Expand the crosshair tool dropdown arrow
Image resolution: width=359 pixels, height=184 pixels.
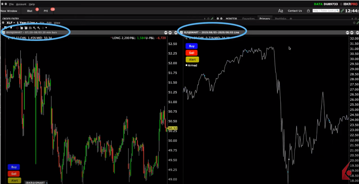tap(46, 28)
